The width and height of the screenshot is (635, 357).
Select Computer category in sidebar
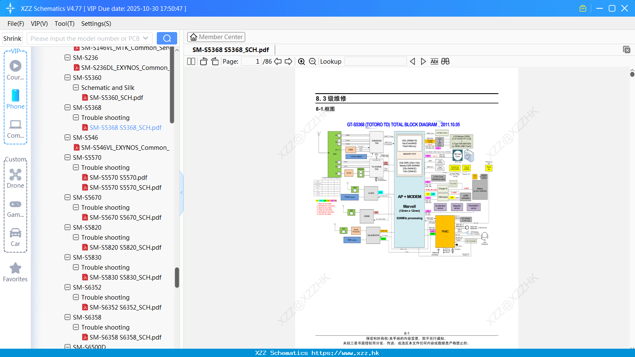pyautogui.click(x=15, y=129)
